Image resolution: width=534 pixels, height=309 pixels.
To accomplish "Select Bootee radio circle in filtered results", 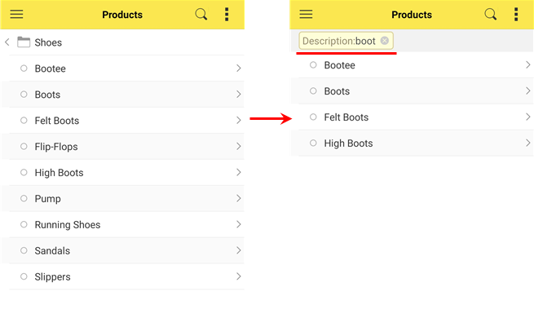I will point(313,64).
